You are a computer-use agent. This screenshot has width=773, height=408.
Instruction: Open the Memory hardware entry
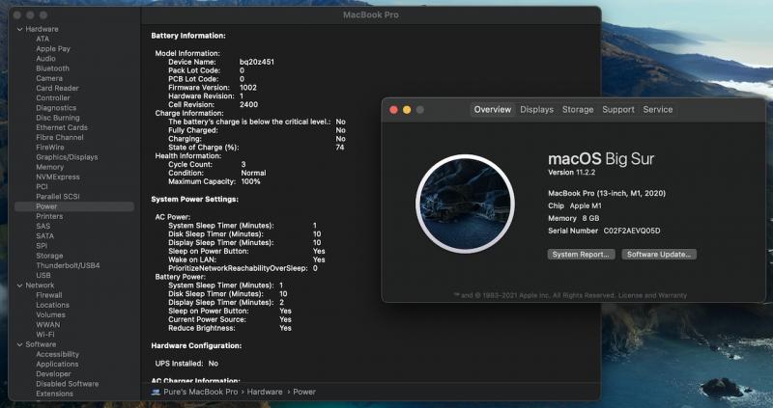coord(49,167)
